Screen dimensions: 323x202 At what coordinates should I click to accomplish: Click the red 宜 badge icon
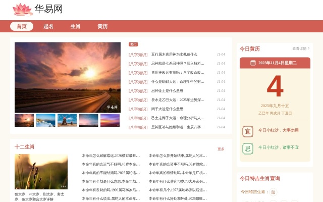click(247, 130)
